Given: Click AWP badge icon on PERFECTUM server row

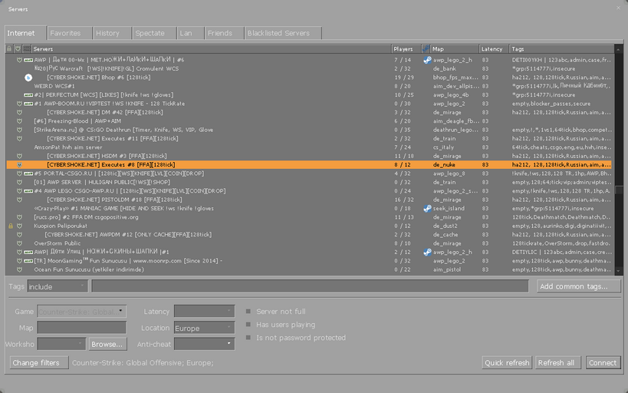Looking at the screenshot, I should (x=28, y=95).
